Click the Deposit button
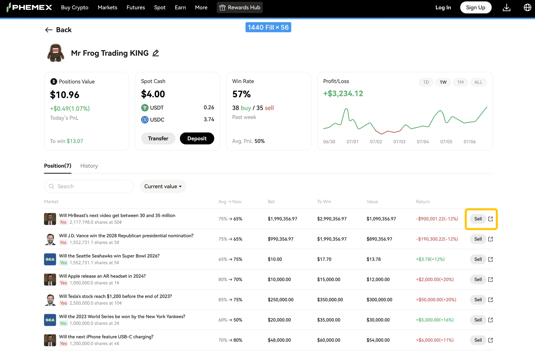 (x=197, y=139)
